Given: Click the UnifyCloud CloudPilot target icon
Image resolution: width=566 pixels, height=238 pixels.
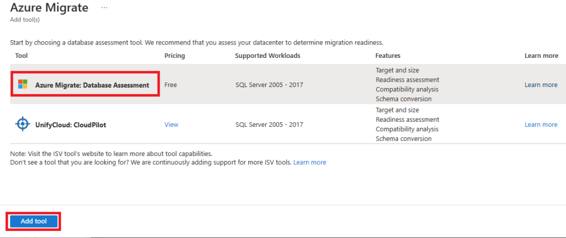Looking at the screenshot, I should 22,124.
